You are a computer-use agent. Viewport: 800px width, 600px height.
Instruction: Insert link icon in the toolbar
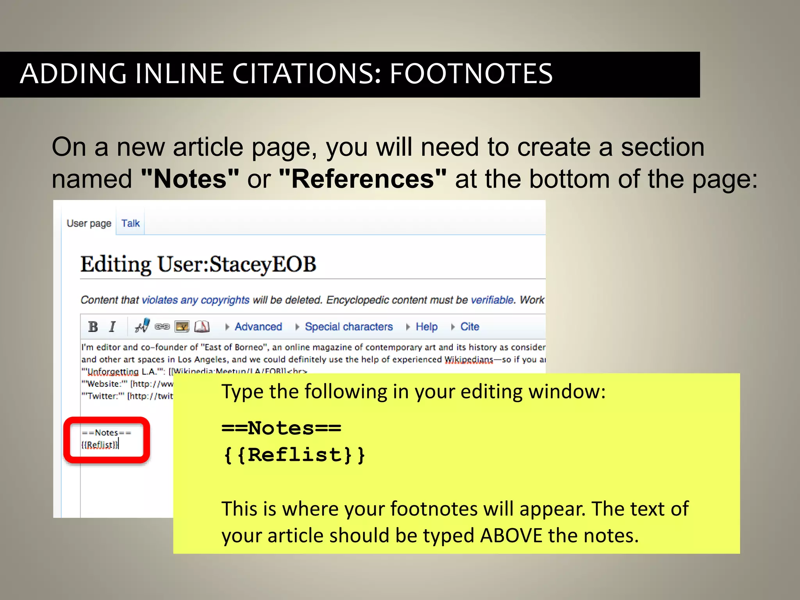coord(162,327)
